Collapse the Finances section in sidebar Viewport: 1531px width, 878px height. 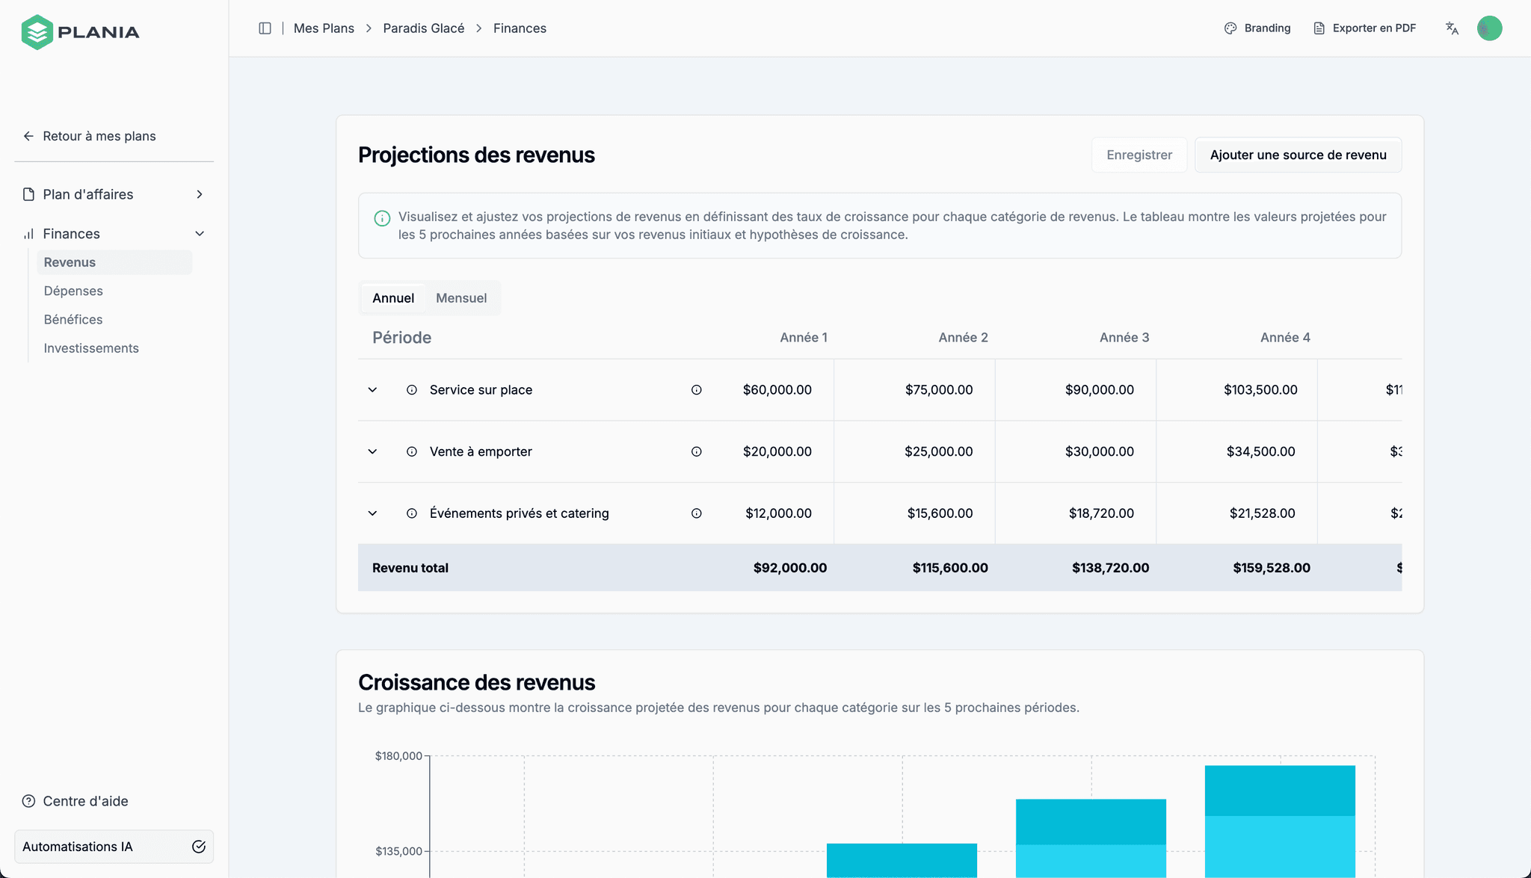200,233
